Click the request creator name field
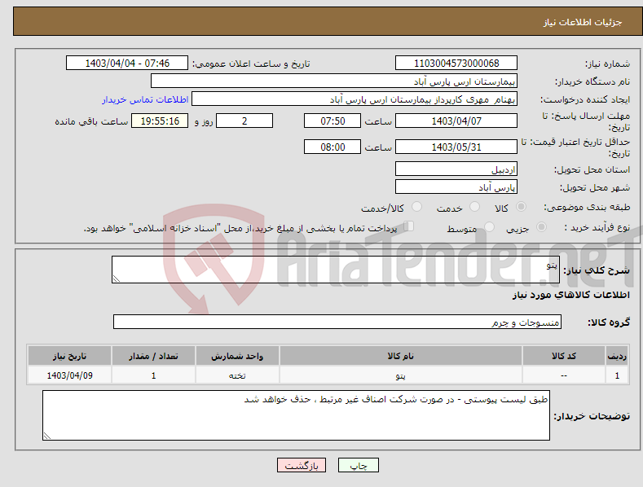643x487 pixels. click(x=355, y=99)
